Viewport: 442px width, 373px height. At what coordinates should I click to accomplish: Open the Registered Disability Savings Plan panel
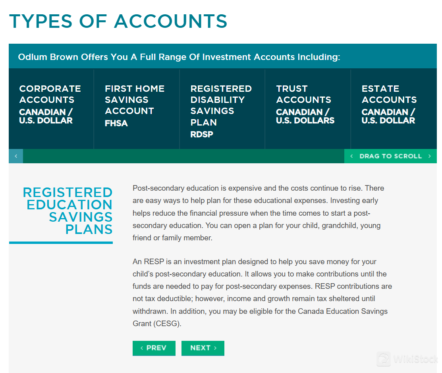click(222, 109)
